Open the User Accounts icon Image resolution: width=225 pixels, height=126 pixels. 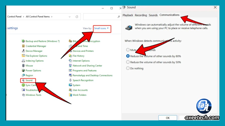[70, 90]
